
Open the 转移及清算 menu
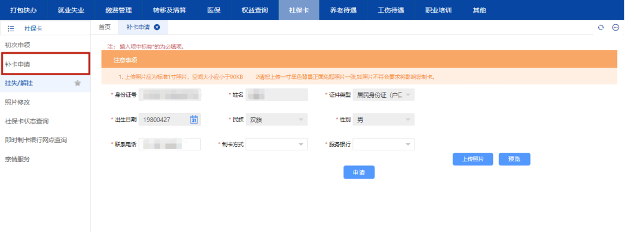pyautogui.click(x=170, y=10)
